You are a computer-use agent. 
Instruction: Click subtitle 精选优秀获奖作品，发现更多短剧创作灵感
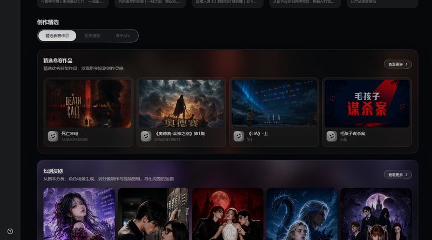click(83, 69)
